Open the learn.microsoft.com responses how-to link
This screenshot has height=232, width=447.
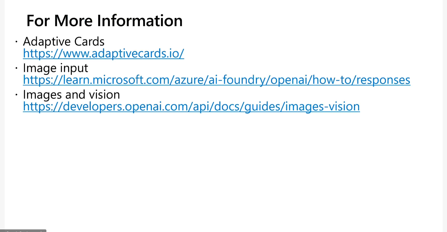[216, 80]
